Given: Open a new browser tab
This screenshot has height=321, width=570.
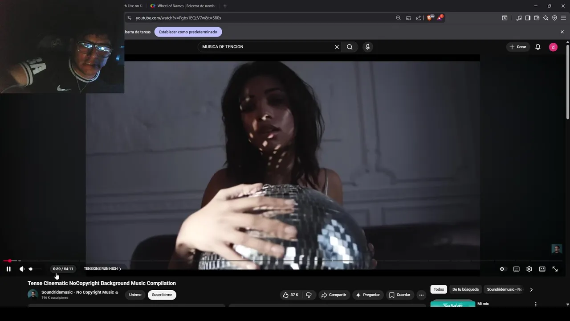Looking at the screenshot, I should pos(225,6).
